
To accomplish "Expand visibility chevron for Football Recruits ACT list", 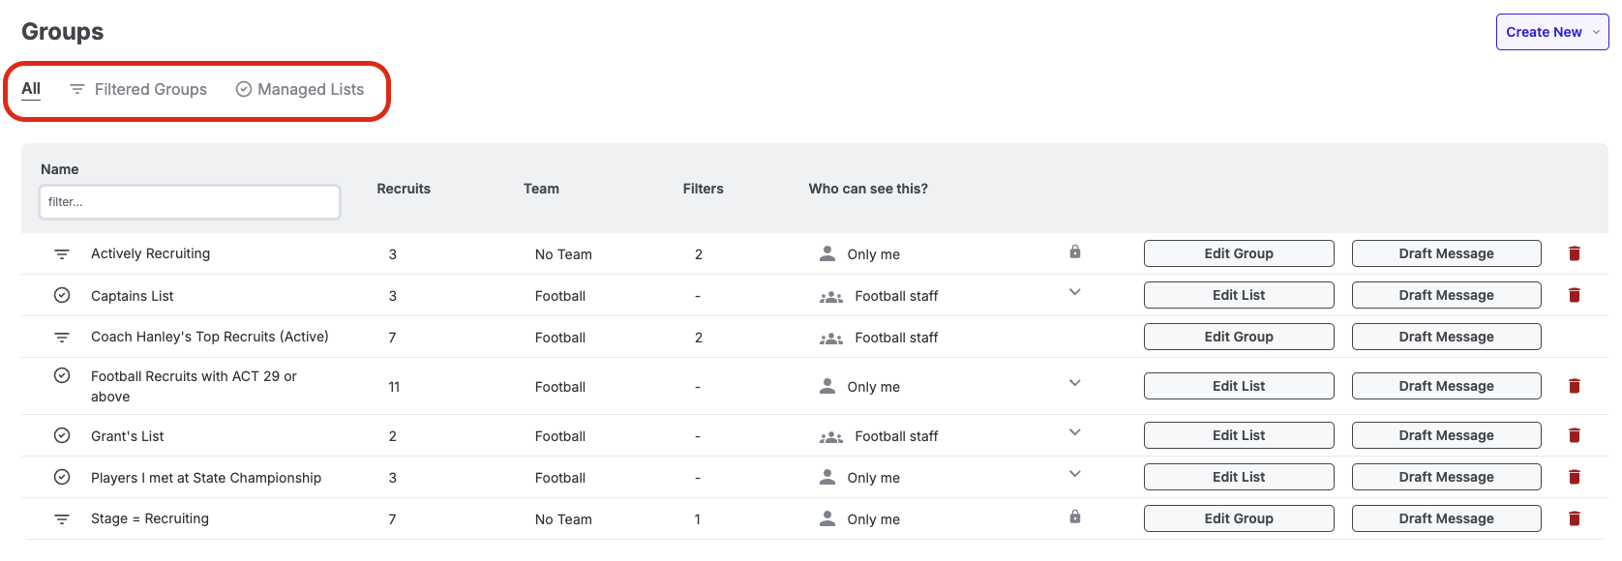I will click(1075, 383).
